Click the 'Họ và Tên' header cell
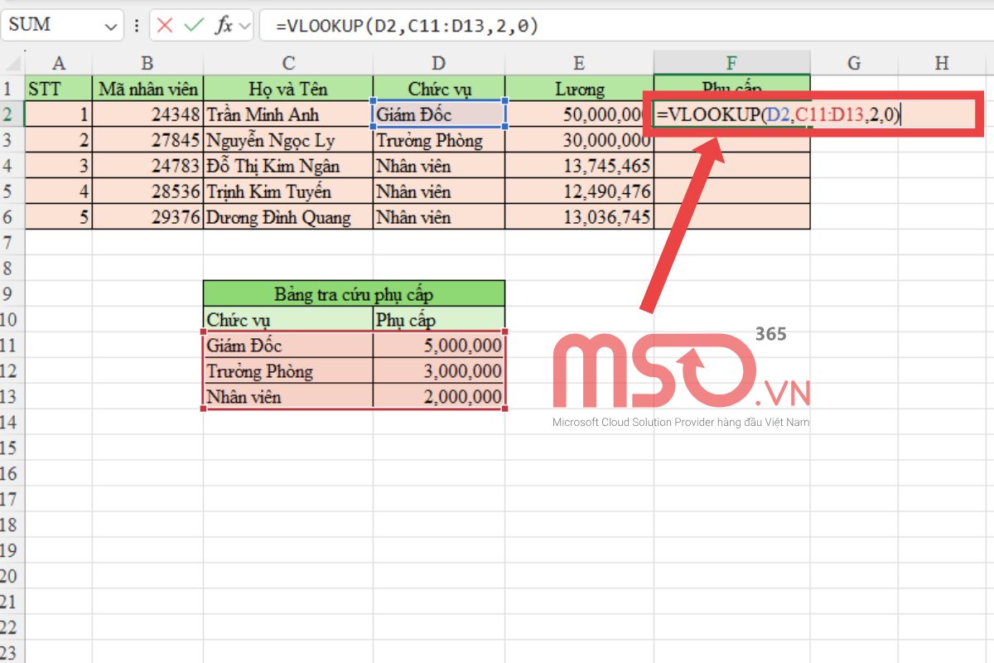 288,89
